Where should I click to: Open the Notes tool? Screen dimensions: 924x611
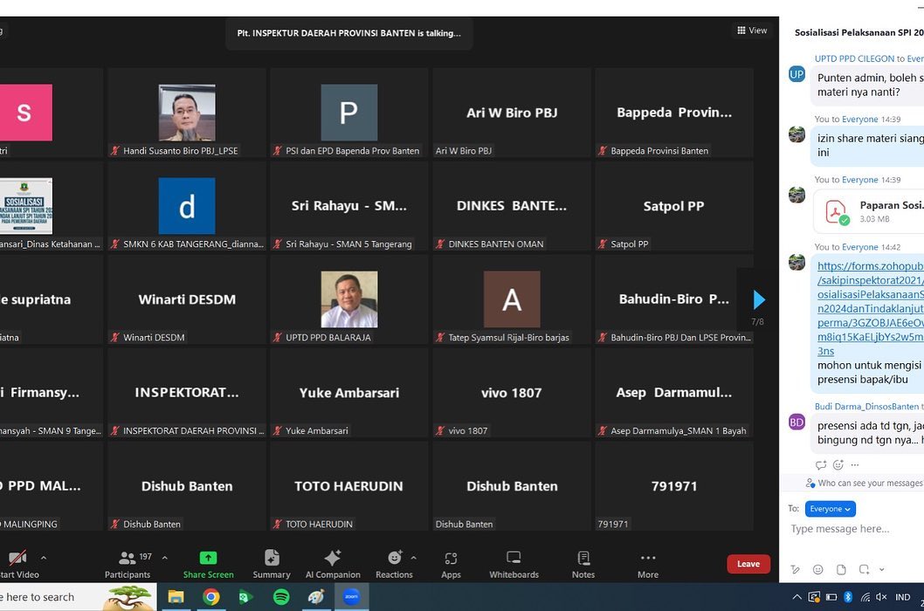(583, 564)
